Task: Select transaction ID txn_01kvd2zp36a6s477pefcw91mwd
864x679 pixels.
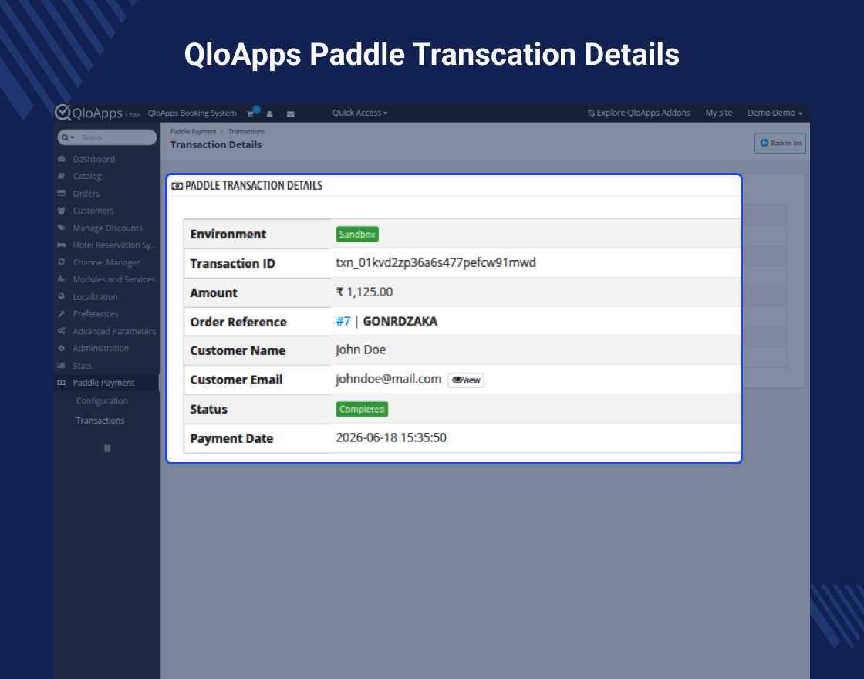Action: click(435, 262)
